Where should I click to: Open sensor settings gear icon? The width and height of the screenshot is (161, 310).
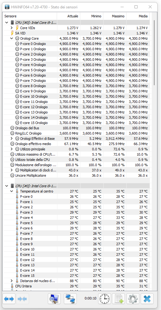(x=133, y=299)
